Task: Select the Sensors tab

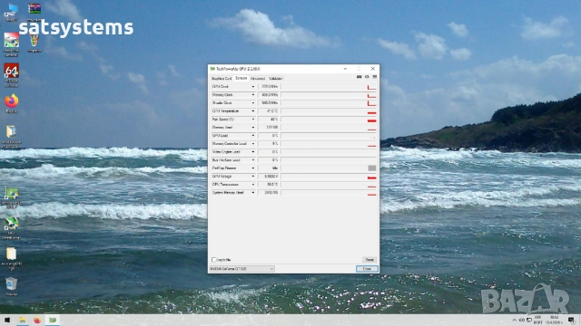Action: (x=241, y=78)
